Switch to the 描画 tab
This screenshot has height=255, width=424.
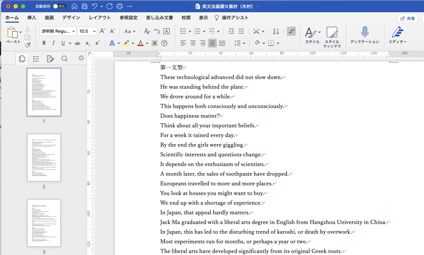point(49,18)
